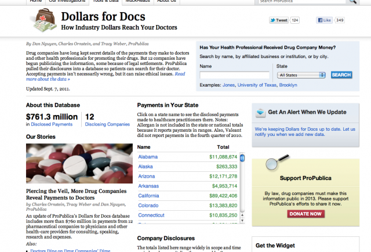
Task: Select Alabama in the state list
Action: tap(148, 157)
